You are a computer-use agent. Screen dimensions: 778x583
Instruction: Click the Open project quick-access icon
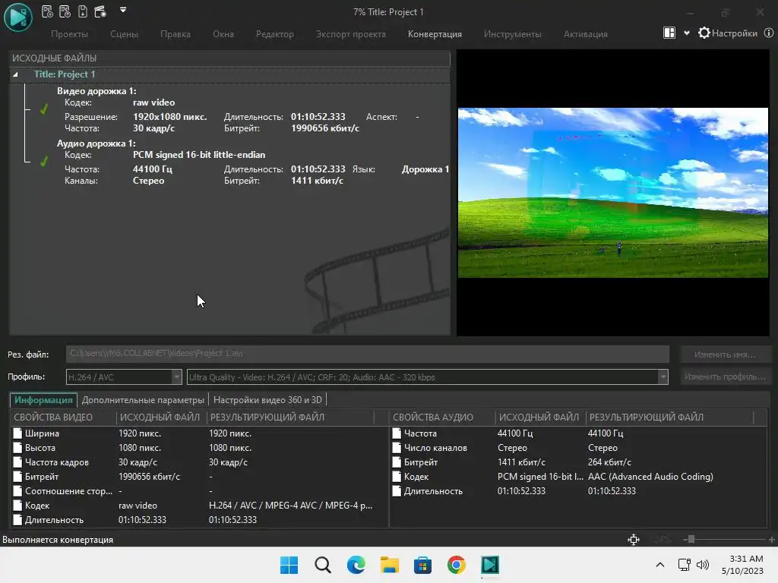(x=65, y=11)
